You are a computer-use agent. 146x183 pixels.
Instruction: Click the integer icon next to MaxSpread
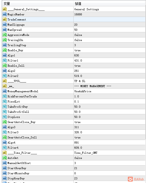[x=4, y=30]
